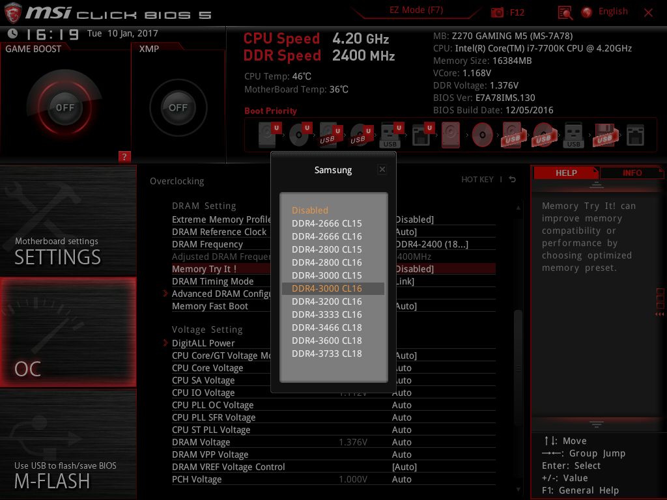Open the BIOS search magnifier icon
667x500 pixels.
(x=565, y=12)
